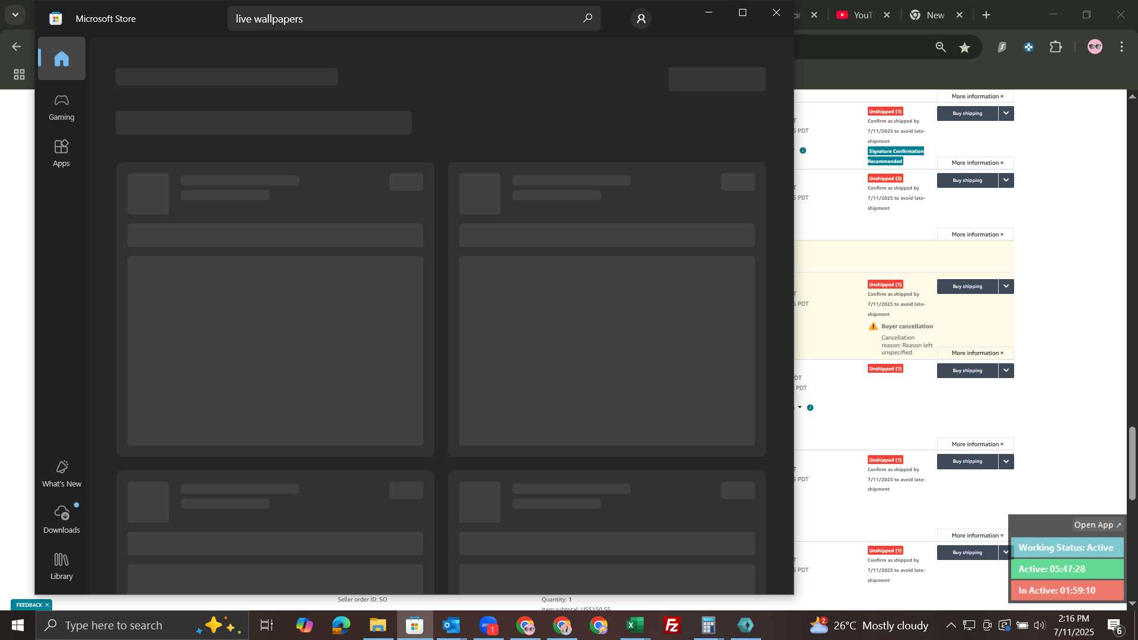Click browser scrollbar down arrow
This screenshot has height=640, width=1138.
tap(1132, 603)
